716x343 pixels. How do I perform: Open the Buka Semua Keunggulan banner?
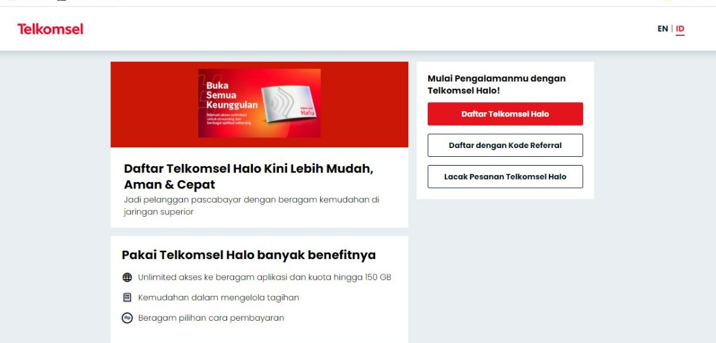pos(259,103)
